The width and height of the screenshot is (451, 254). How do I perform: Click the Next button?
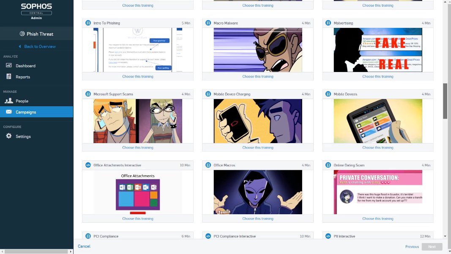(432, 246)
